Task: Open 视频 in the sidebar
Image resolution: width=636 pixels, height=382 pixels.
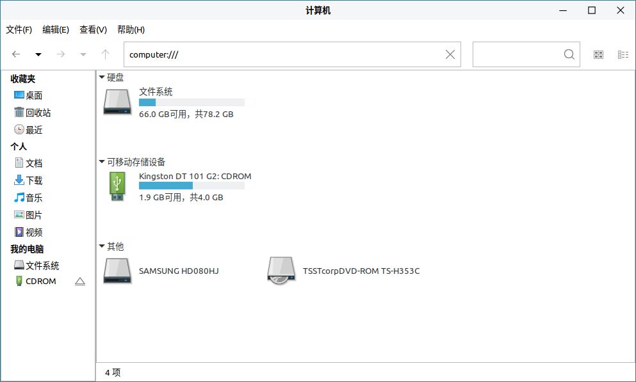Action: (x=28, y=232)
